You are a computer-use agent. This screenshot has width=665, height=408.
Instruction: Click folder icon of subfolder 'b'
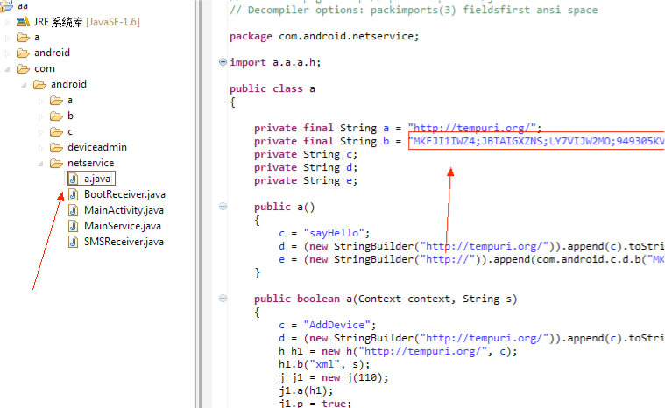[x=56, y=116]
